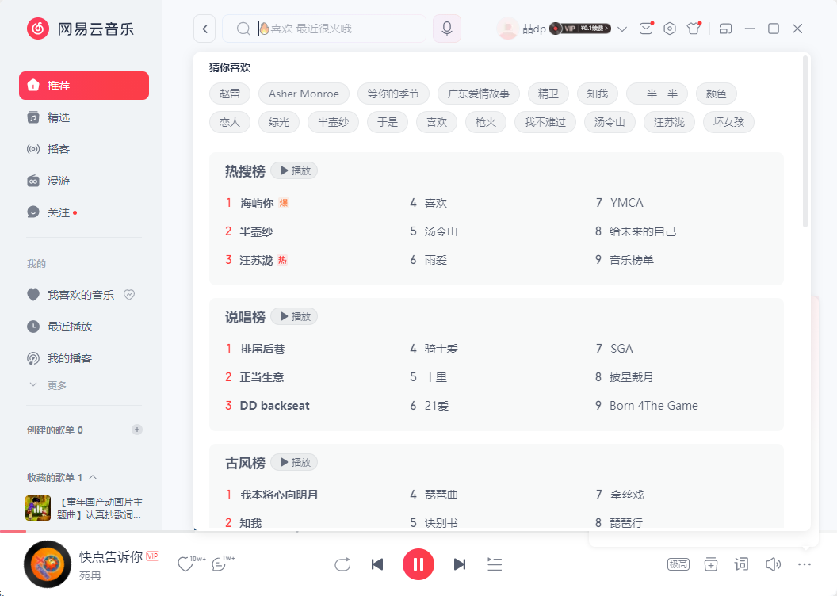Open the album cover of 快点告诉你
837x596 pixels.
pos(48,564)
